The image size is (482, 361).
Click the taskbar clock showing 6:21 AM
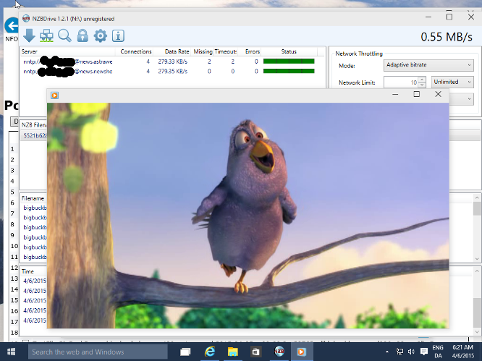click(462, 352)
